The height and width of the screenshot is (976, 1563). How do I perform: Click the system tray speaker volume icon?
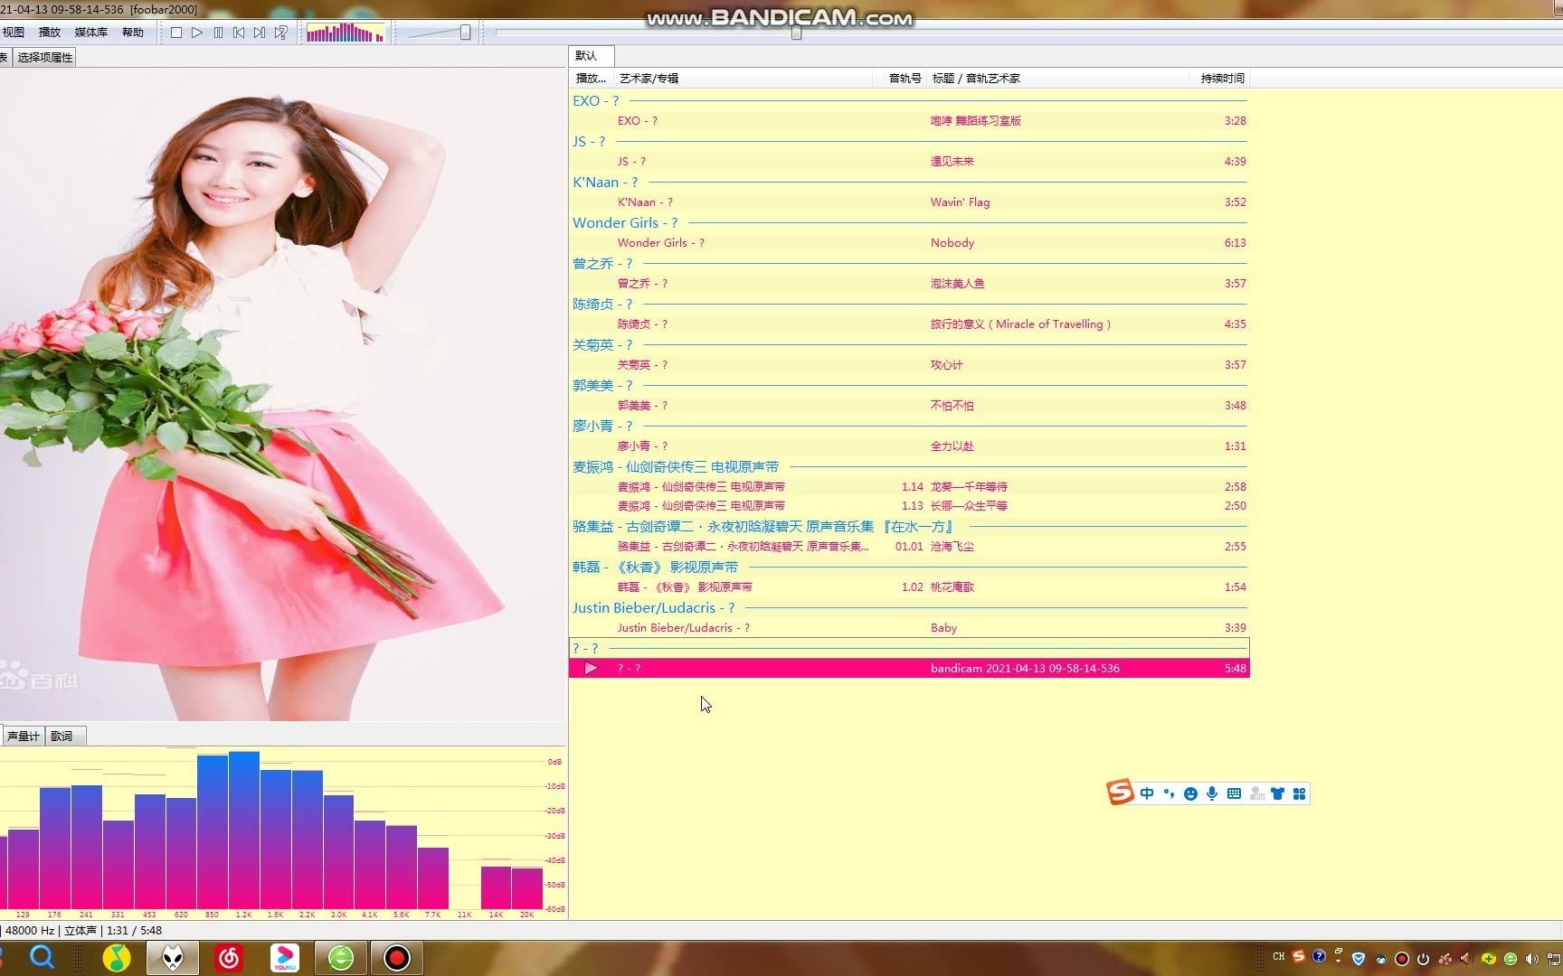click(x=1531, y=958)
